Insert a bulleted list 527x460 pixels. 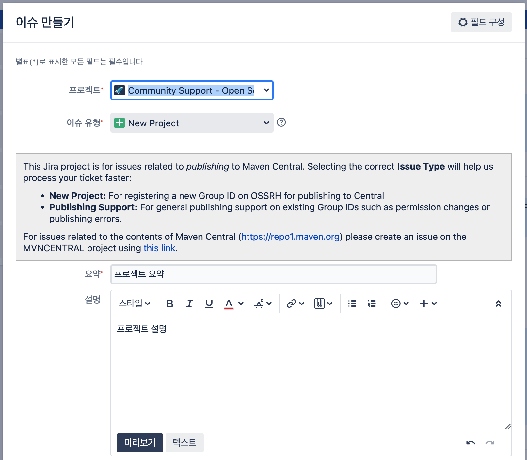click(x=352, y=304)
